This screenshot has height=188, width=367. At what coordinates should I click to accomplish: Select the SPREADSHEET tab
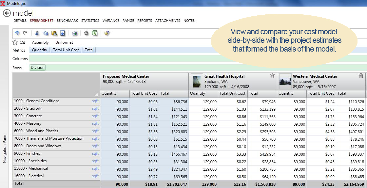41,21
